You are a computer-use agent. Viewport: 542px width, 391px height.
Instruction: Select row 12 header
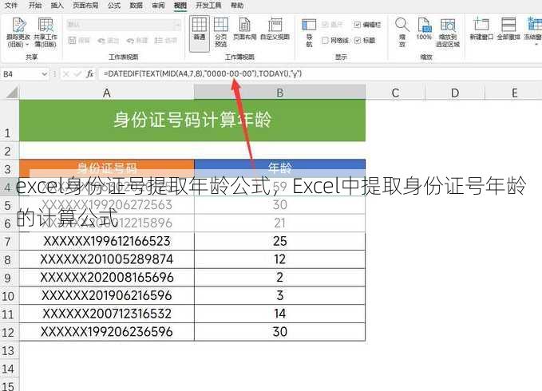pos(8,332)
